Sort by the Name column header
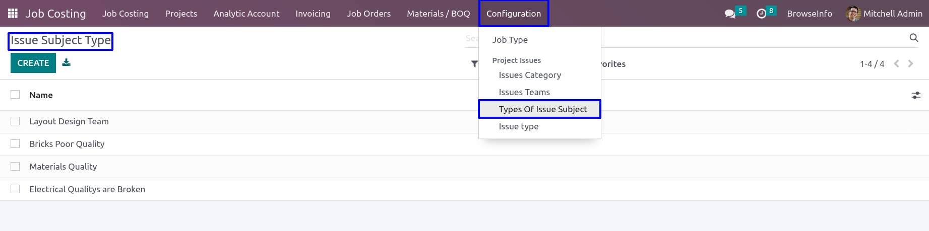This screenshot has height=231, width=929. coord(41,95)
